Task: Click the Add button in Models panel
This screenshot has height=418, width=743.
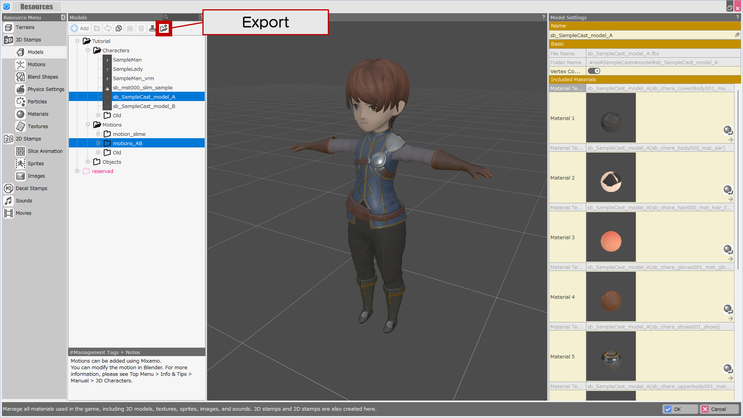Action: 80,28
